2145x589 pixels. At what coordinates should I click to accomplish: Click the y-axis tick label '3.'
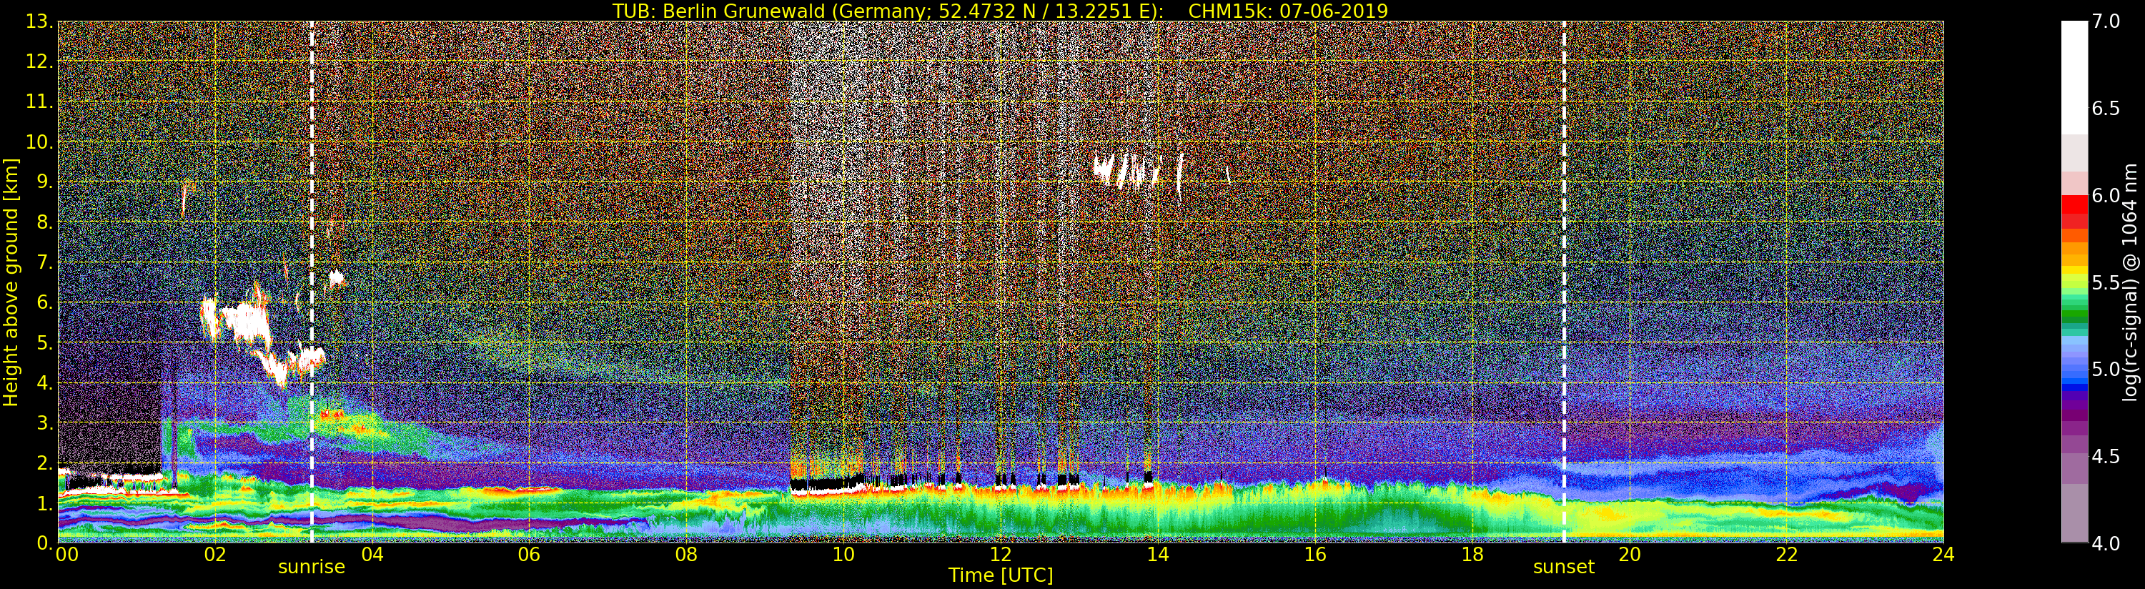tap(45, 423)
